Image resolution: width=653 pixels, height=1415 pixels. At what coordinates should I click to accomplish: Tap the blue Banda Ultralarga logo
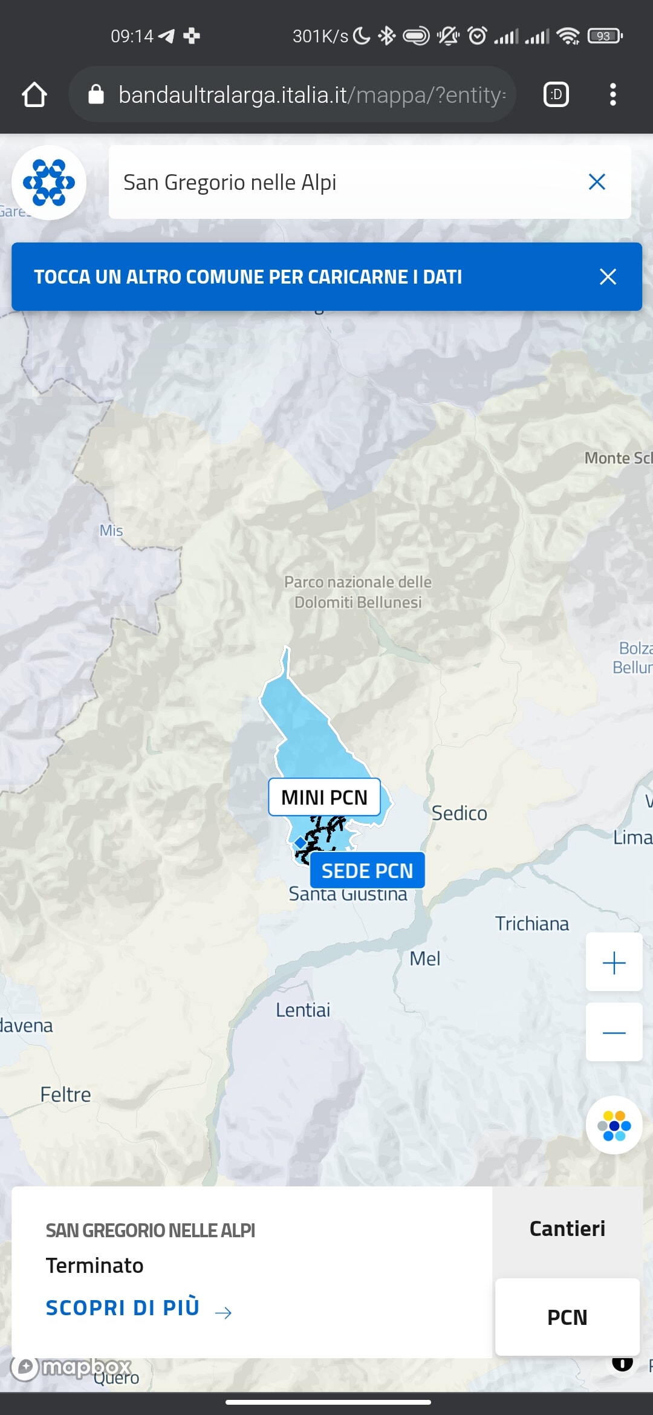tap(49, 182)
